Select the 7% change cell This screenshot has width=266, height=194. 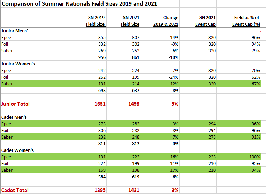point(175,137)
